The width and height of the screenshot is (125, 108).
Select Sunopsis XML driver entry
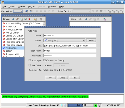point(14,54)
